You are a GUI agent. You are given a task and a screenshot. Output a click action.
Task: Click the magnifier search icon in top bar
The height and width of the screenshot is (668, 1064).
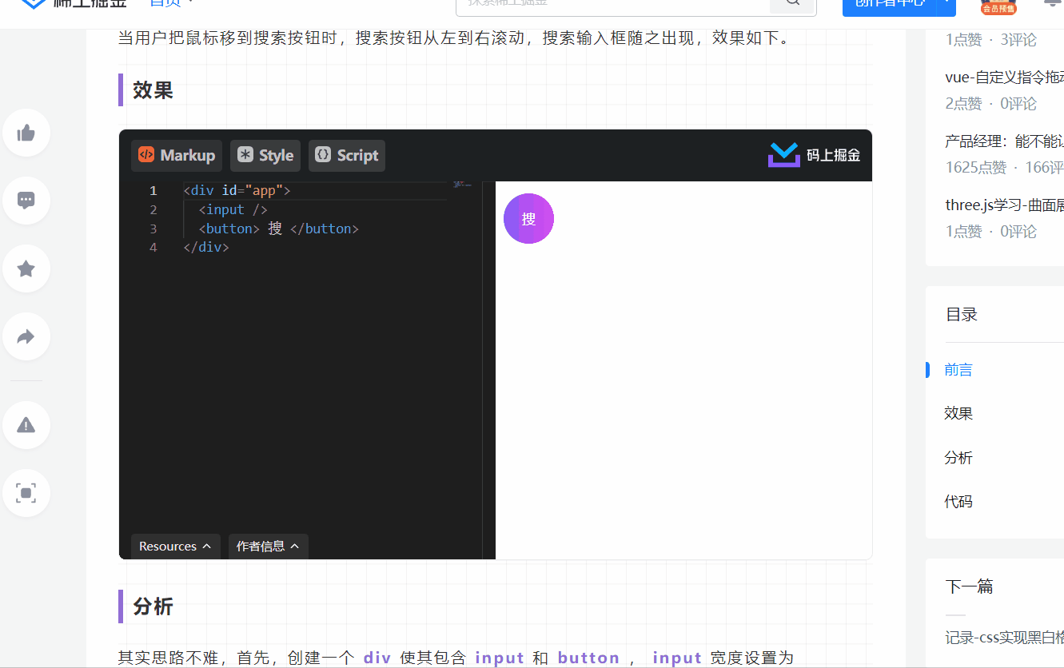pyautogui.click(x=791, y=3)
